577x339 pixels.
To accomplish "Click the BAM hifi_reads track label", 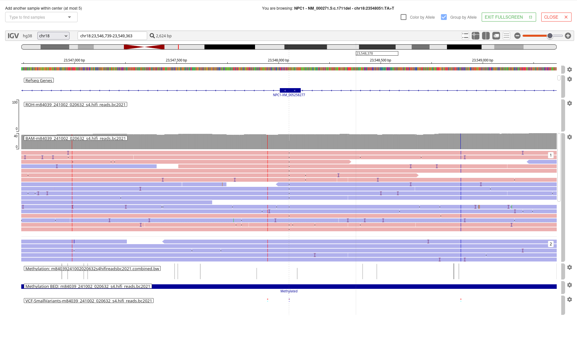I will 76,138.
